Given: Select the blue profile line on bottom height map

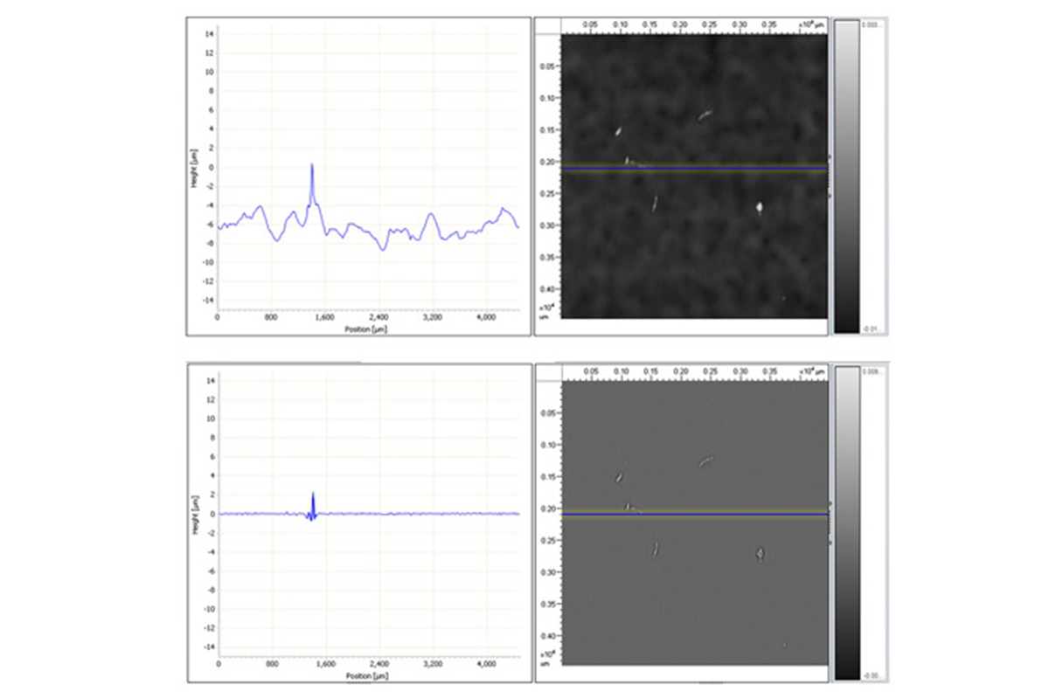Looking at the screenshot, I should [x=694, y=515].
